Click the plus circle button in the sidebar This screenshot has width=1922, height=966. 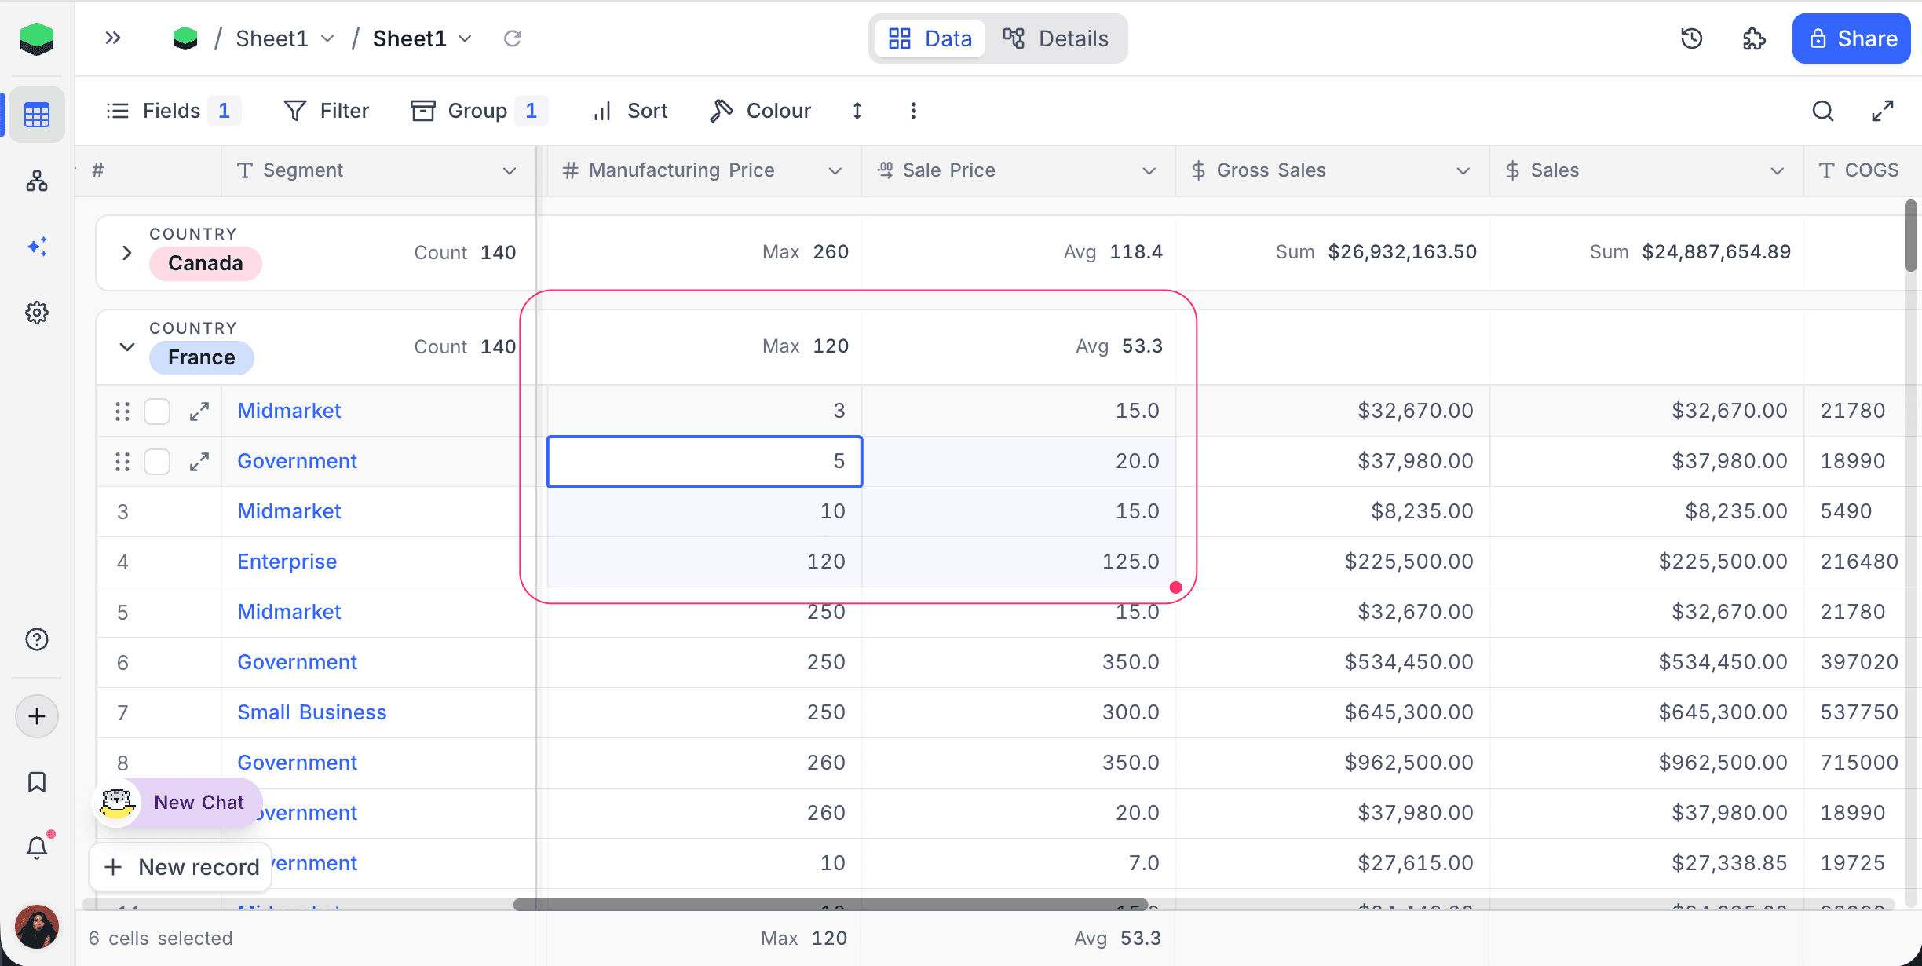point(36,716)
